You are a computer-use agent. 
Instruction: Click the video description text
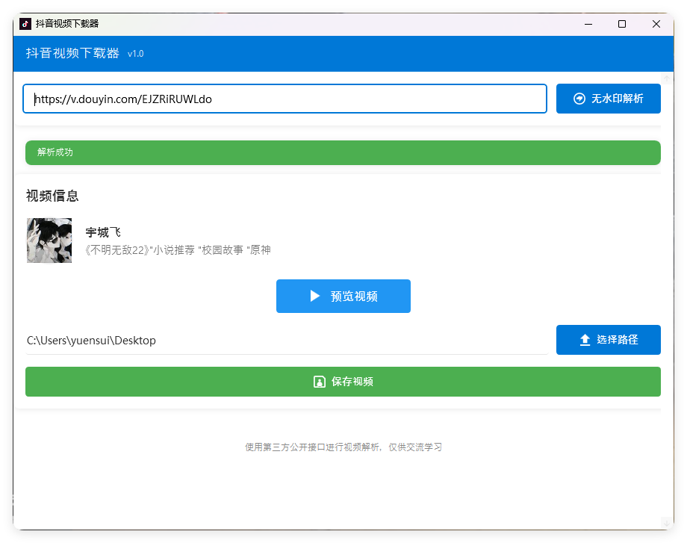[x=178, y=249]
